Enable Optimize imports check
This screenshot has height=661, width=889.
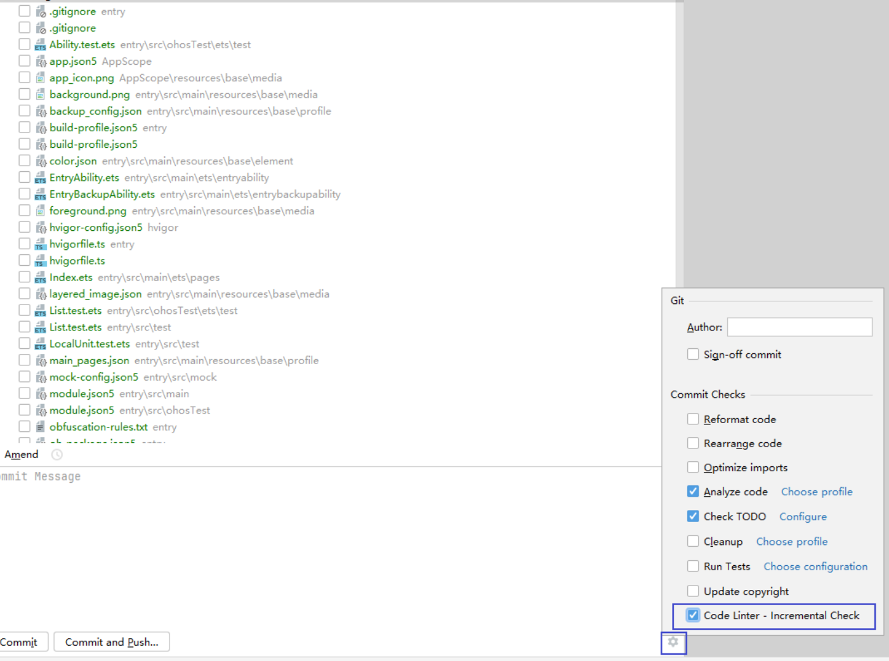click(693, 467)
